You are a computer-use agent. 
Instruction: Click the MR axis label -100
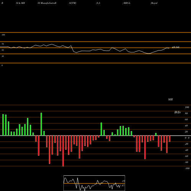pyautogui.click(x=187, y=168)
